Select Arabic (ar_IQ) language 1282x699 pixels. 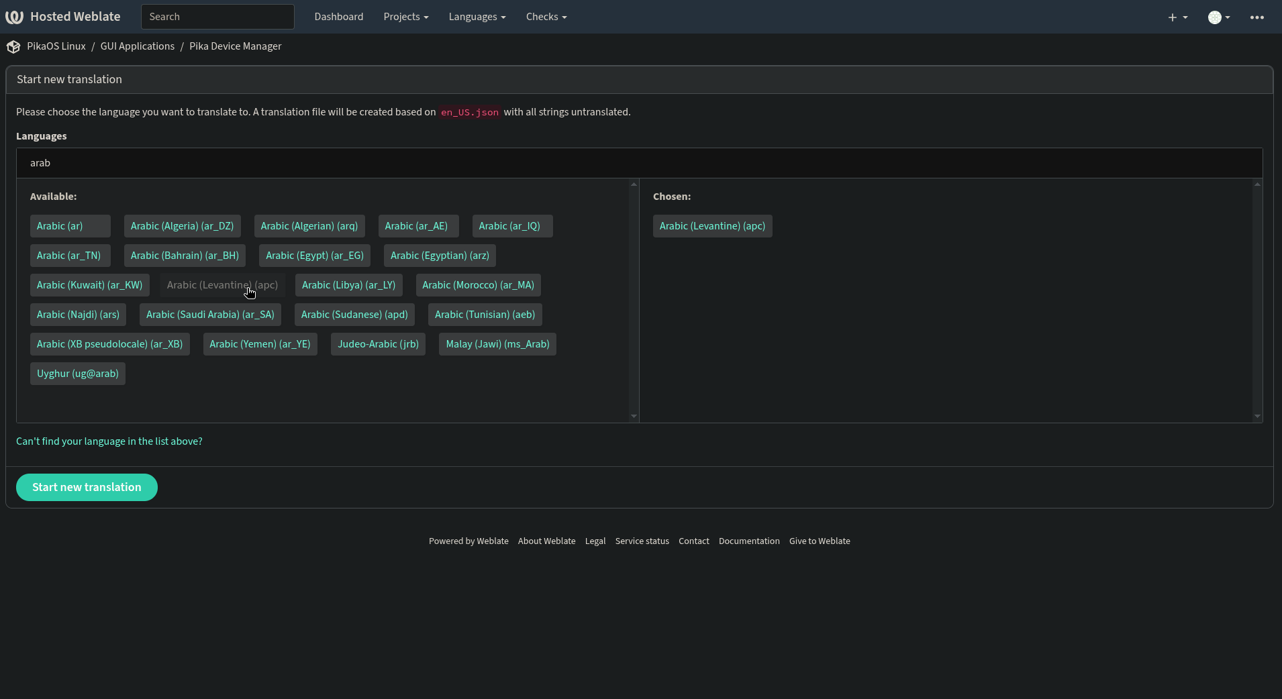click(513, 226)
